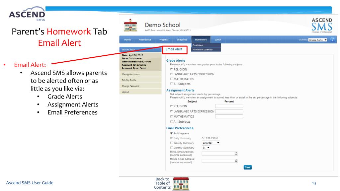Image resolution: width=340 pixels, height=191 pixels.
Task: Open the Viewing student dropdown
Action: (318, 40)
